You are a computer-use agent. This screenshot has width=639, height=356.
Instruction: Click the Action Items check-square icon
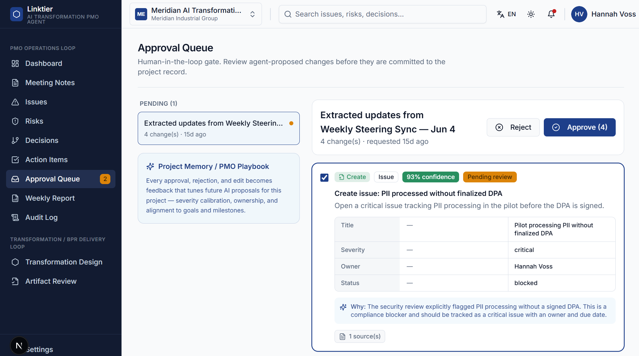[x=15, y=160]
